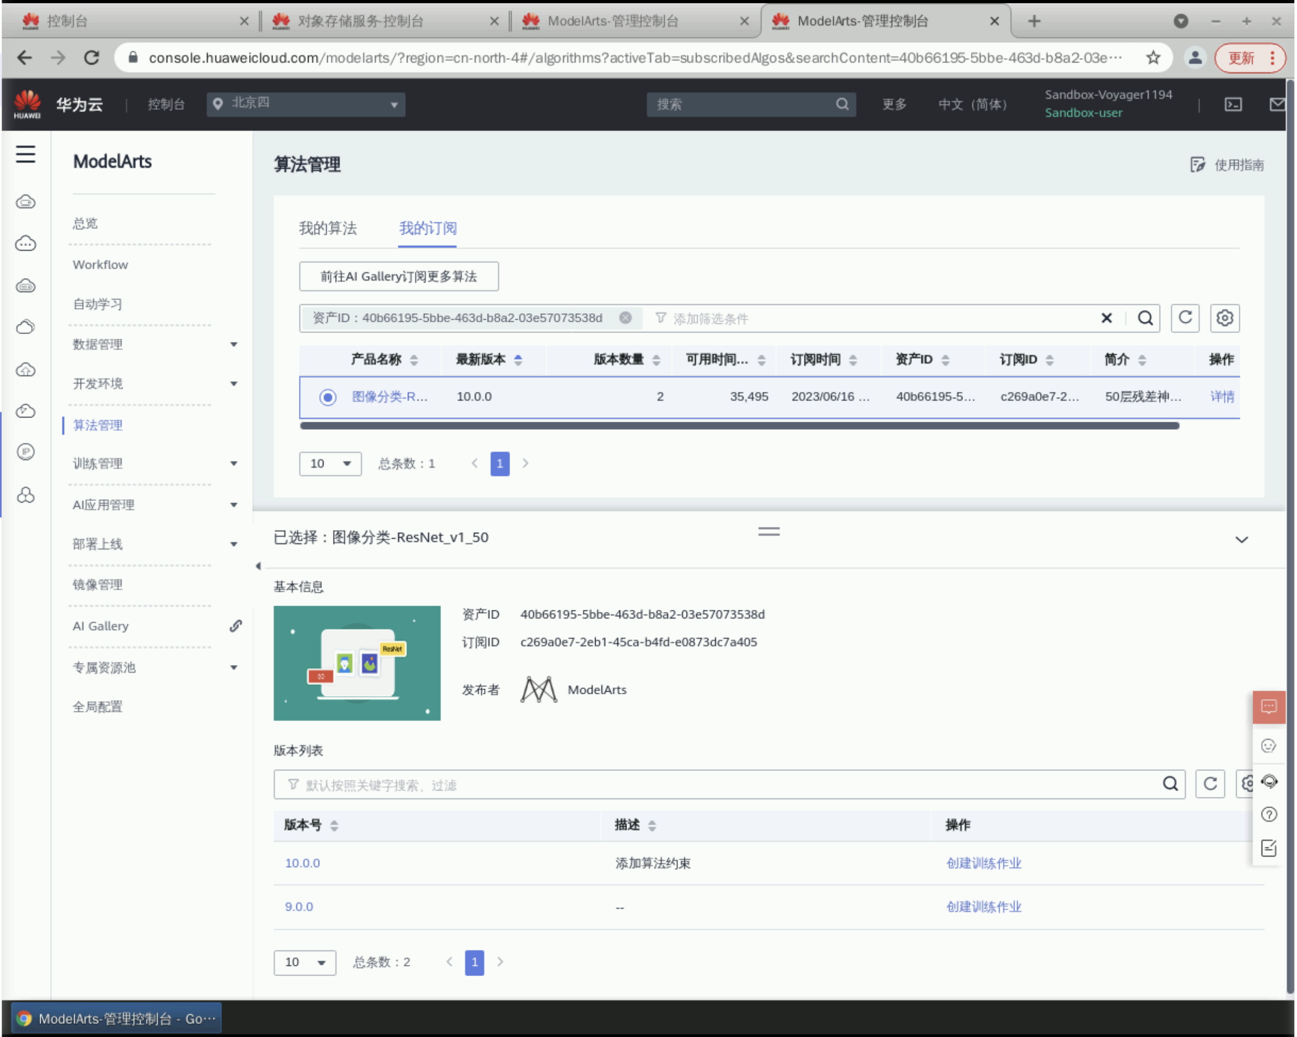The width and height of the screenshot is (1297, 1037).
Task: Open table column settings gear icon
Action: coord(1224,318)
